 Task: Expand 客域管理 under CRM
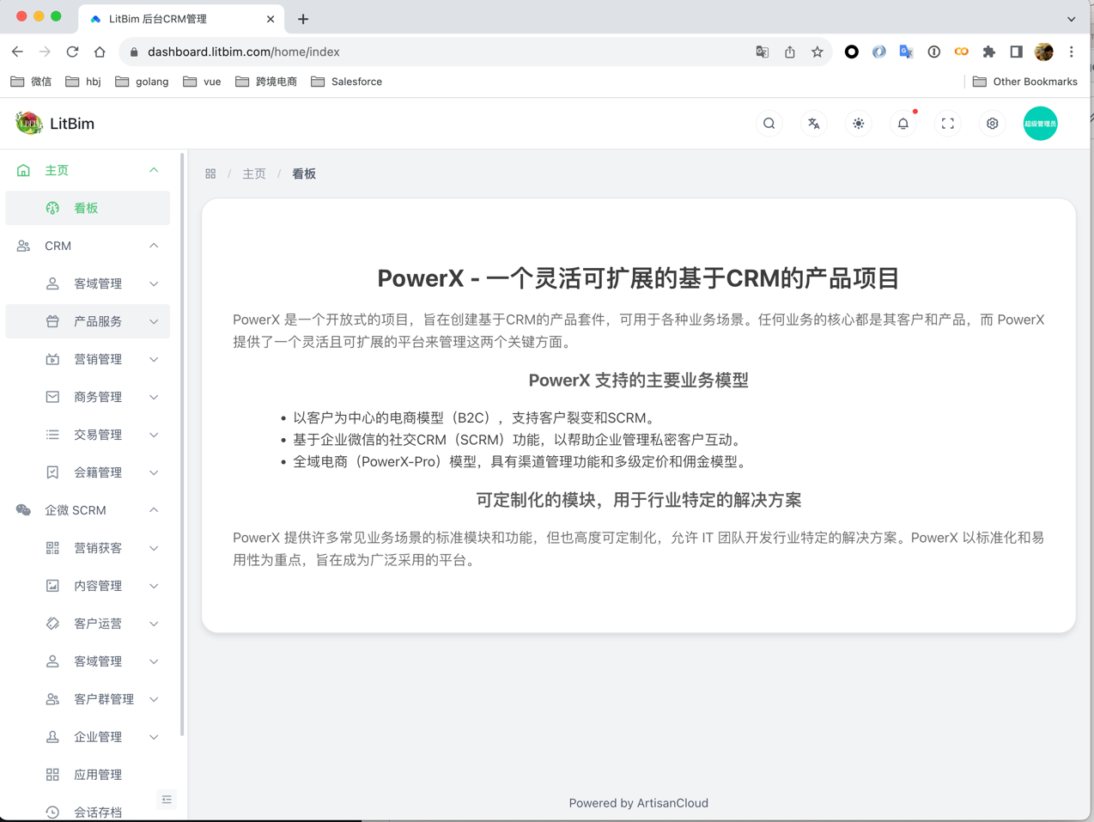click(x=88, y=283)
